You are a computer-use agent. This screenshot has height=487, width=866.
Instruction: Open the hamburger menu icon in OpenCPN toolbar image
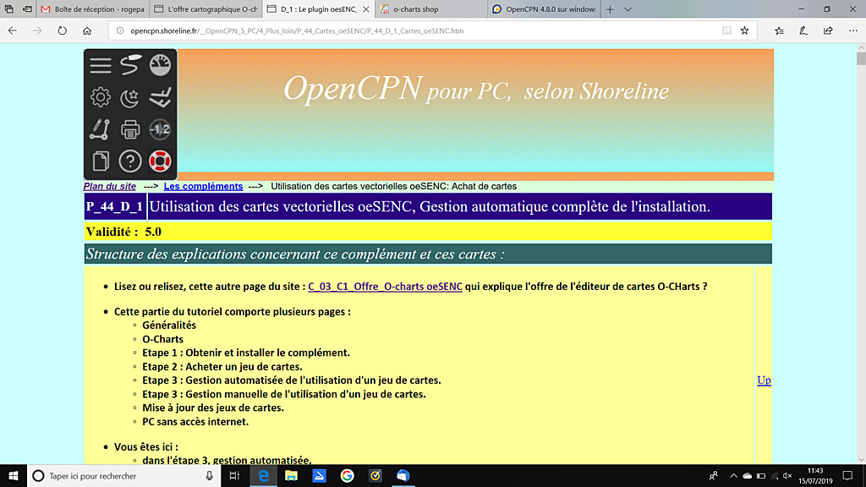[101, 65]
